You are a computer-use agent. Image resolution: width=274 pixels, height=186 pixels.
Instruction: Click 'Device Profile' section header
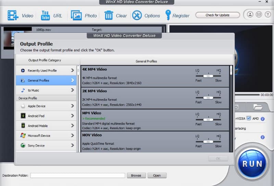(x=28, y=98)
